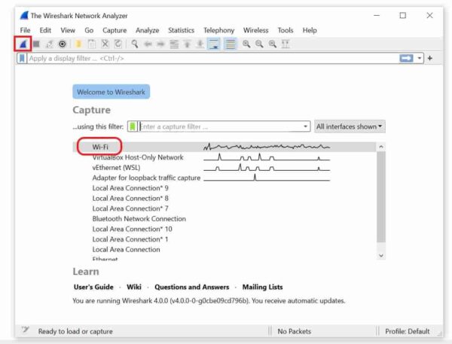Open the Edit menu
Viewport: 452px width, 344px height.
click(45, 30)
